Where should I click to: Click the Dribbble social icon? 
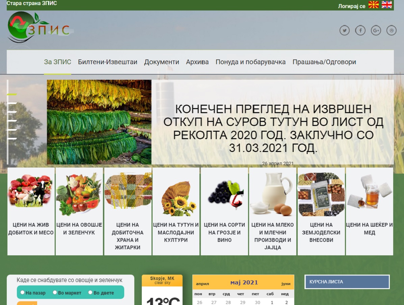(392, 31)
